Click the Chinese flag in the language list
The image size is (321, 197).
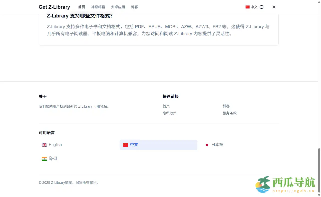[x=125, y=145]
